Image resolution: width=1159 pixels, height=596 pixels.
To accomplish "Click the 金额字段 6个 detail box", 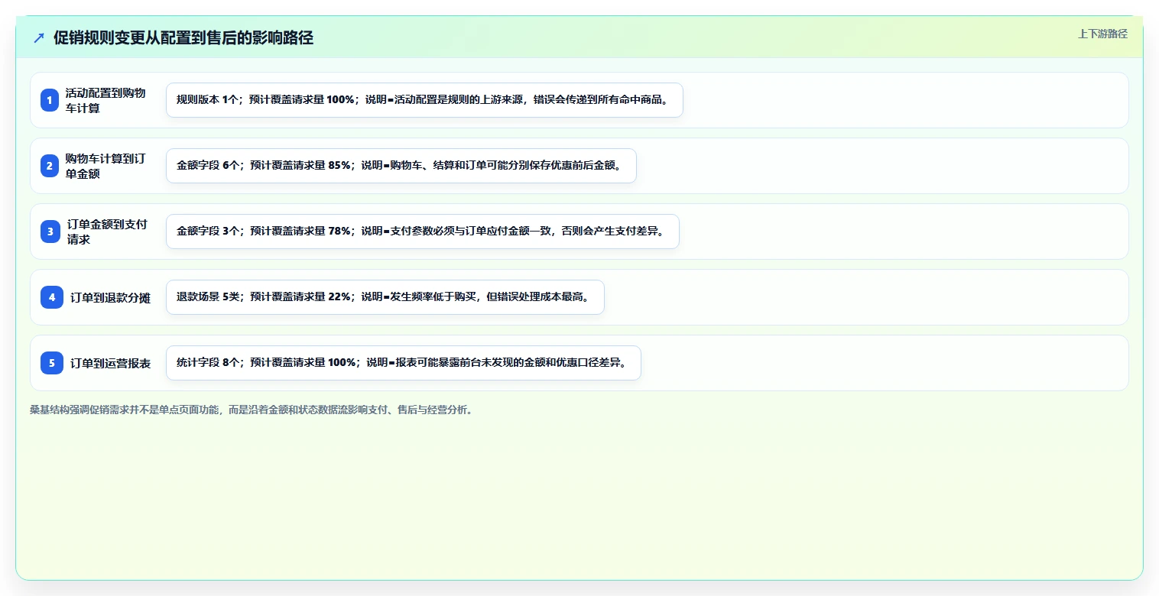I will pos(401,166).
